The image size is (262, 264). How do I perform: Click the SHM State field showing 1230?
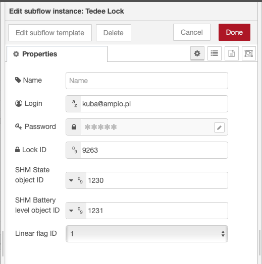pos(157,180)
